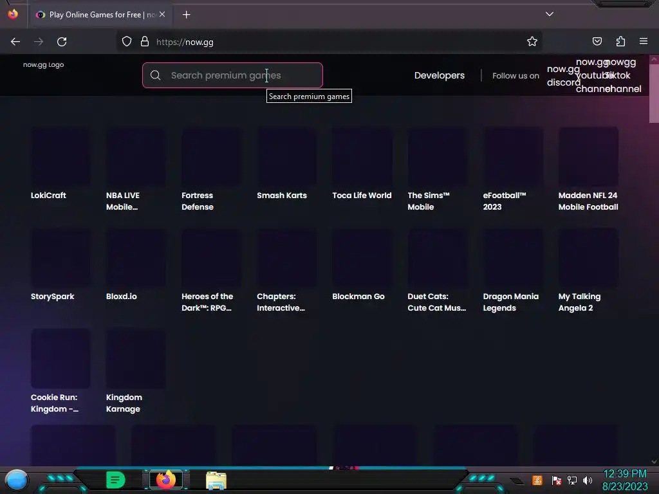The image size is (659, 494).
Task: Open the Extensions puzzle icon
Action: pyautogui.click(x=620, y=41)
